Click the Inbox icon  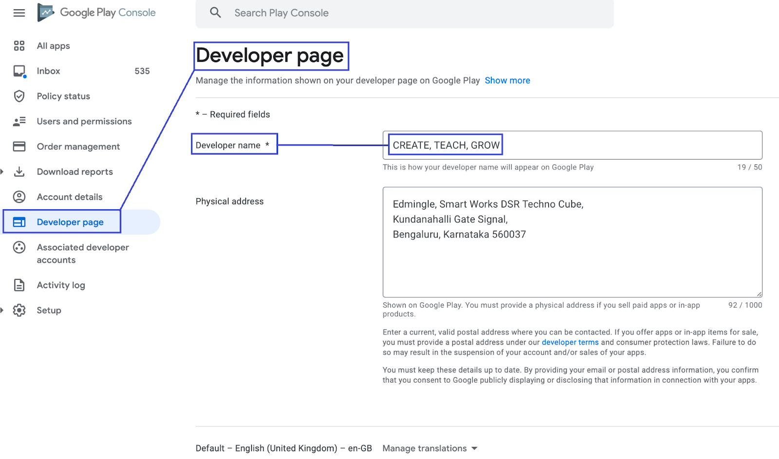click(x=19, y=71)
